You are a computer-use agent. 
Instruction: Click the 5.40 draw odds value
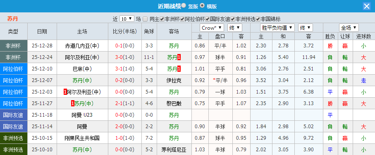pos(283,57)
